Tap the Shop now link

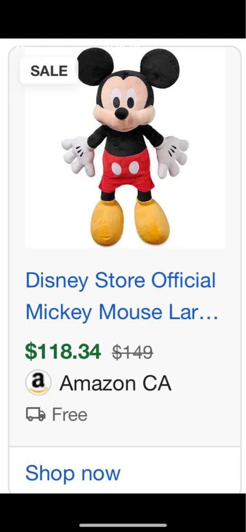click(x=73, y=473)
